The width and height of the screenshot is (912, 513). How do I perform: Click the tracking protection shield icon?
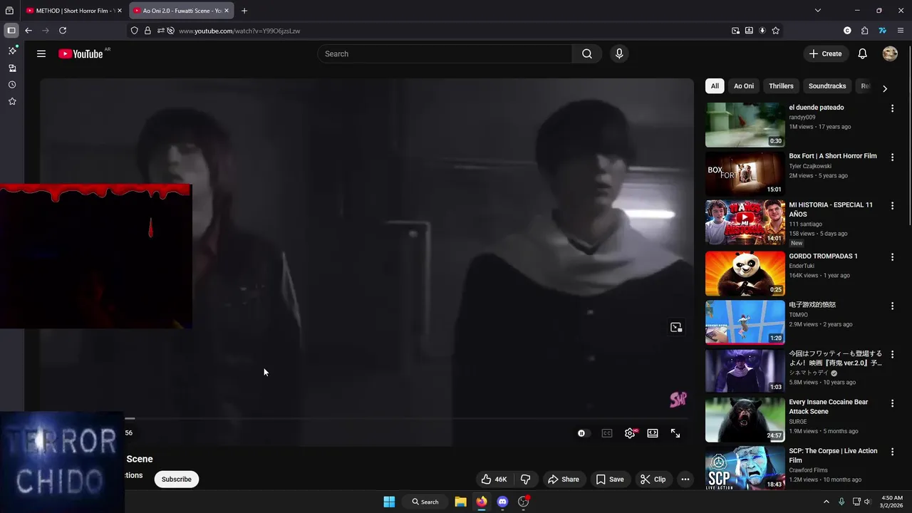coord(134,31)
